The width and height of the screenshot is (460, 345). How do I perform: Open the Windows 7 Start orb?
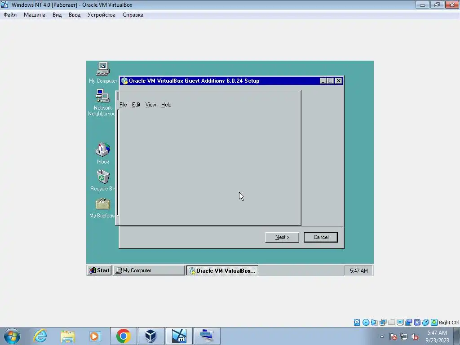(12, 336)
